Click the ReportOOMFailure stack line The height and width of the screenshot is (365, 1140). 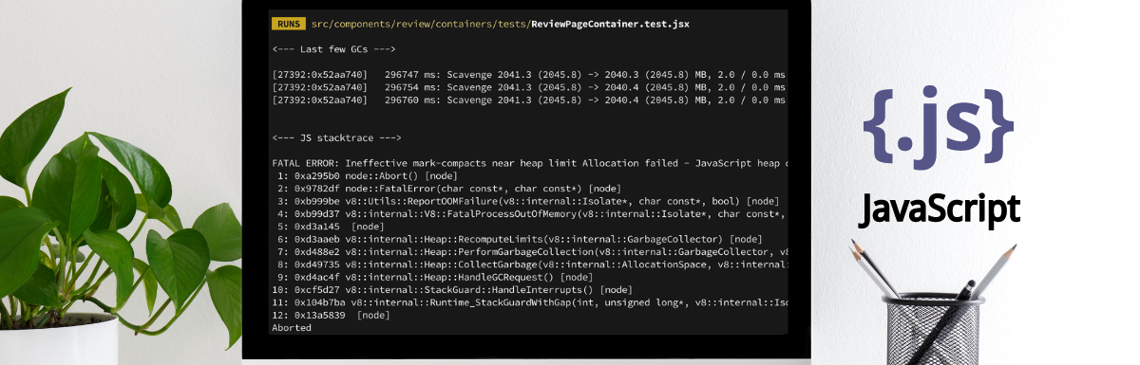click(x=525, y=201)
